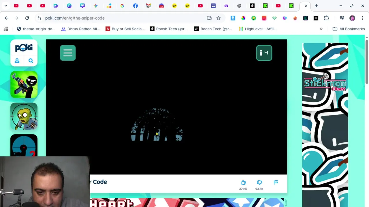Open the Extensions puzzle-piece menu
The width and height of the screenshot is (369, 207).
pos(326,18)
